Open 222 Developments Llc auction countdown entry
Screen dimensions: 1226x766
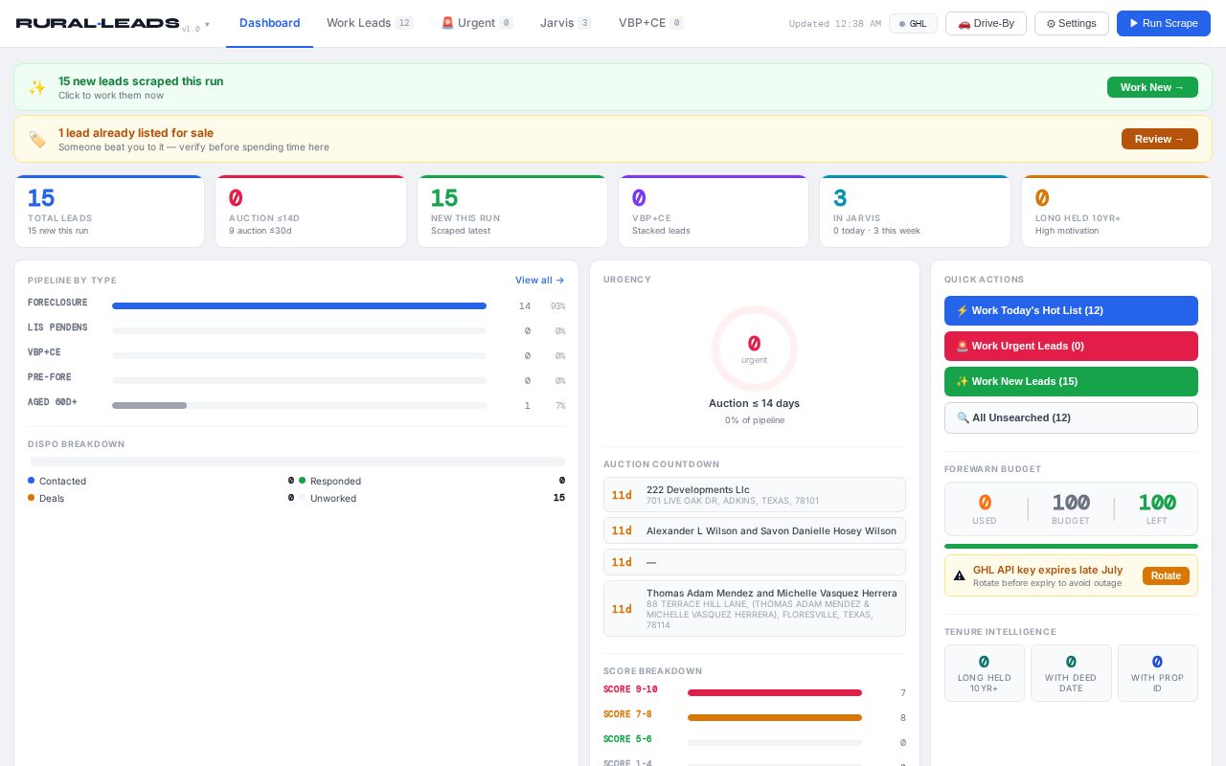pos(754,495)
